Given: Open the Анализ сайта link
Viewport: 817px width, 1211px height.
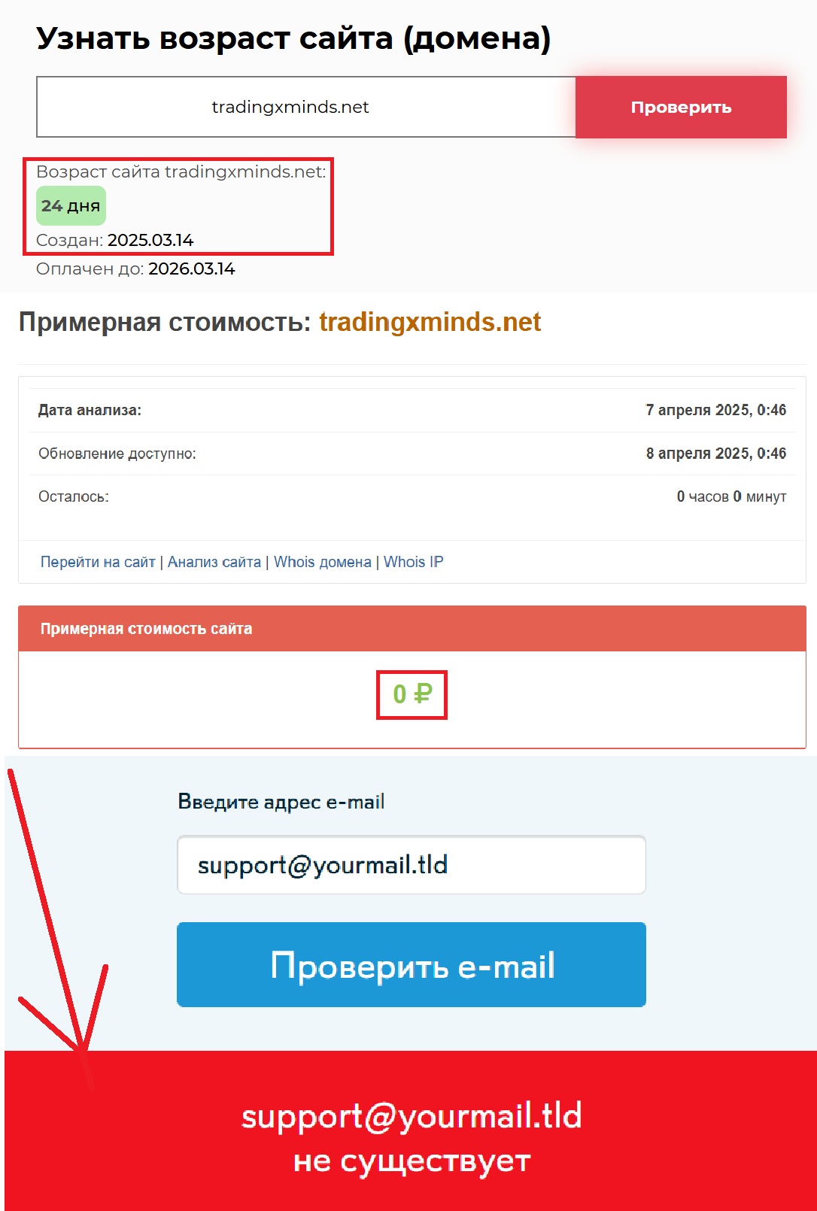Looking at the screenshot, I should (x=214, y=562).
